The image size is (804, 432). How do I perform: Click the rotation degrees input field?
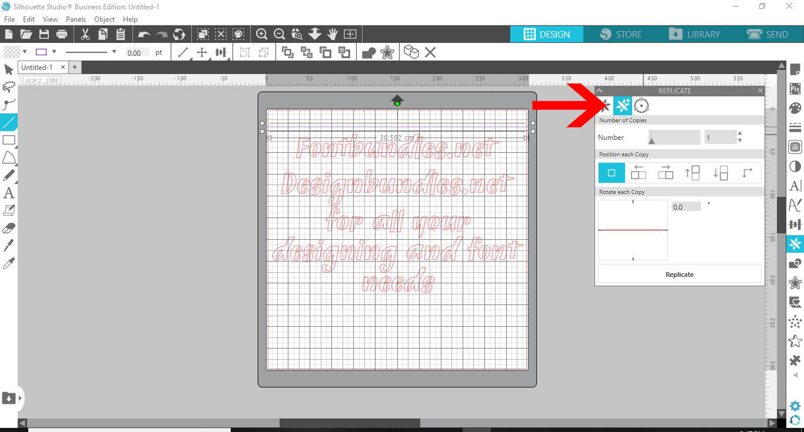click(686, 207)
